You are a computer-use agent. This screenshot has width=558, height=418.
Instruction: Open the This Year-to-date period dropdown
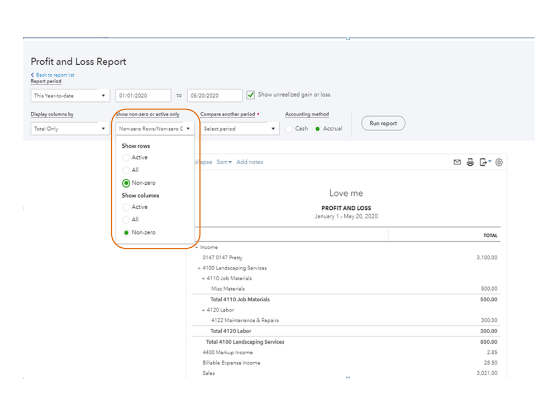70,96
